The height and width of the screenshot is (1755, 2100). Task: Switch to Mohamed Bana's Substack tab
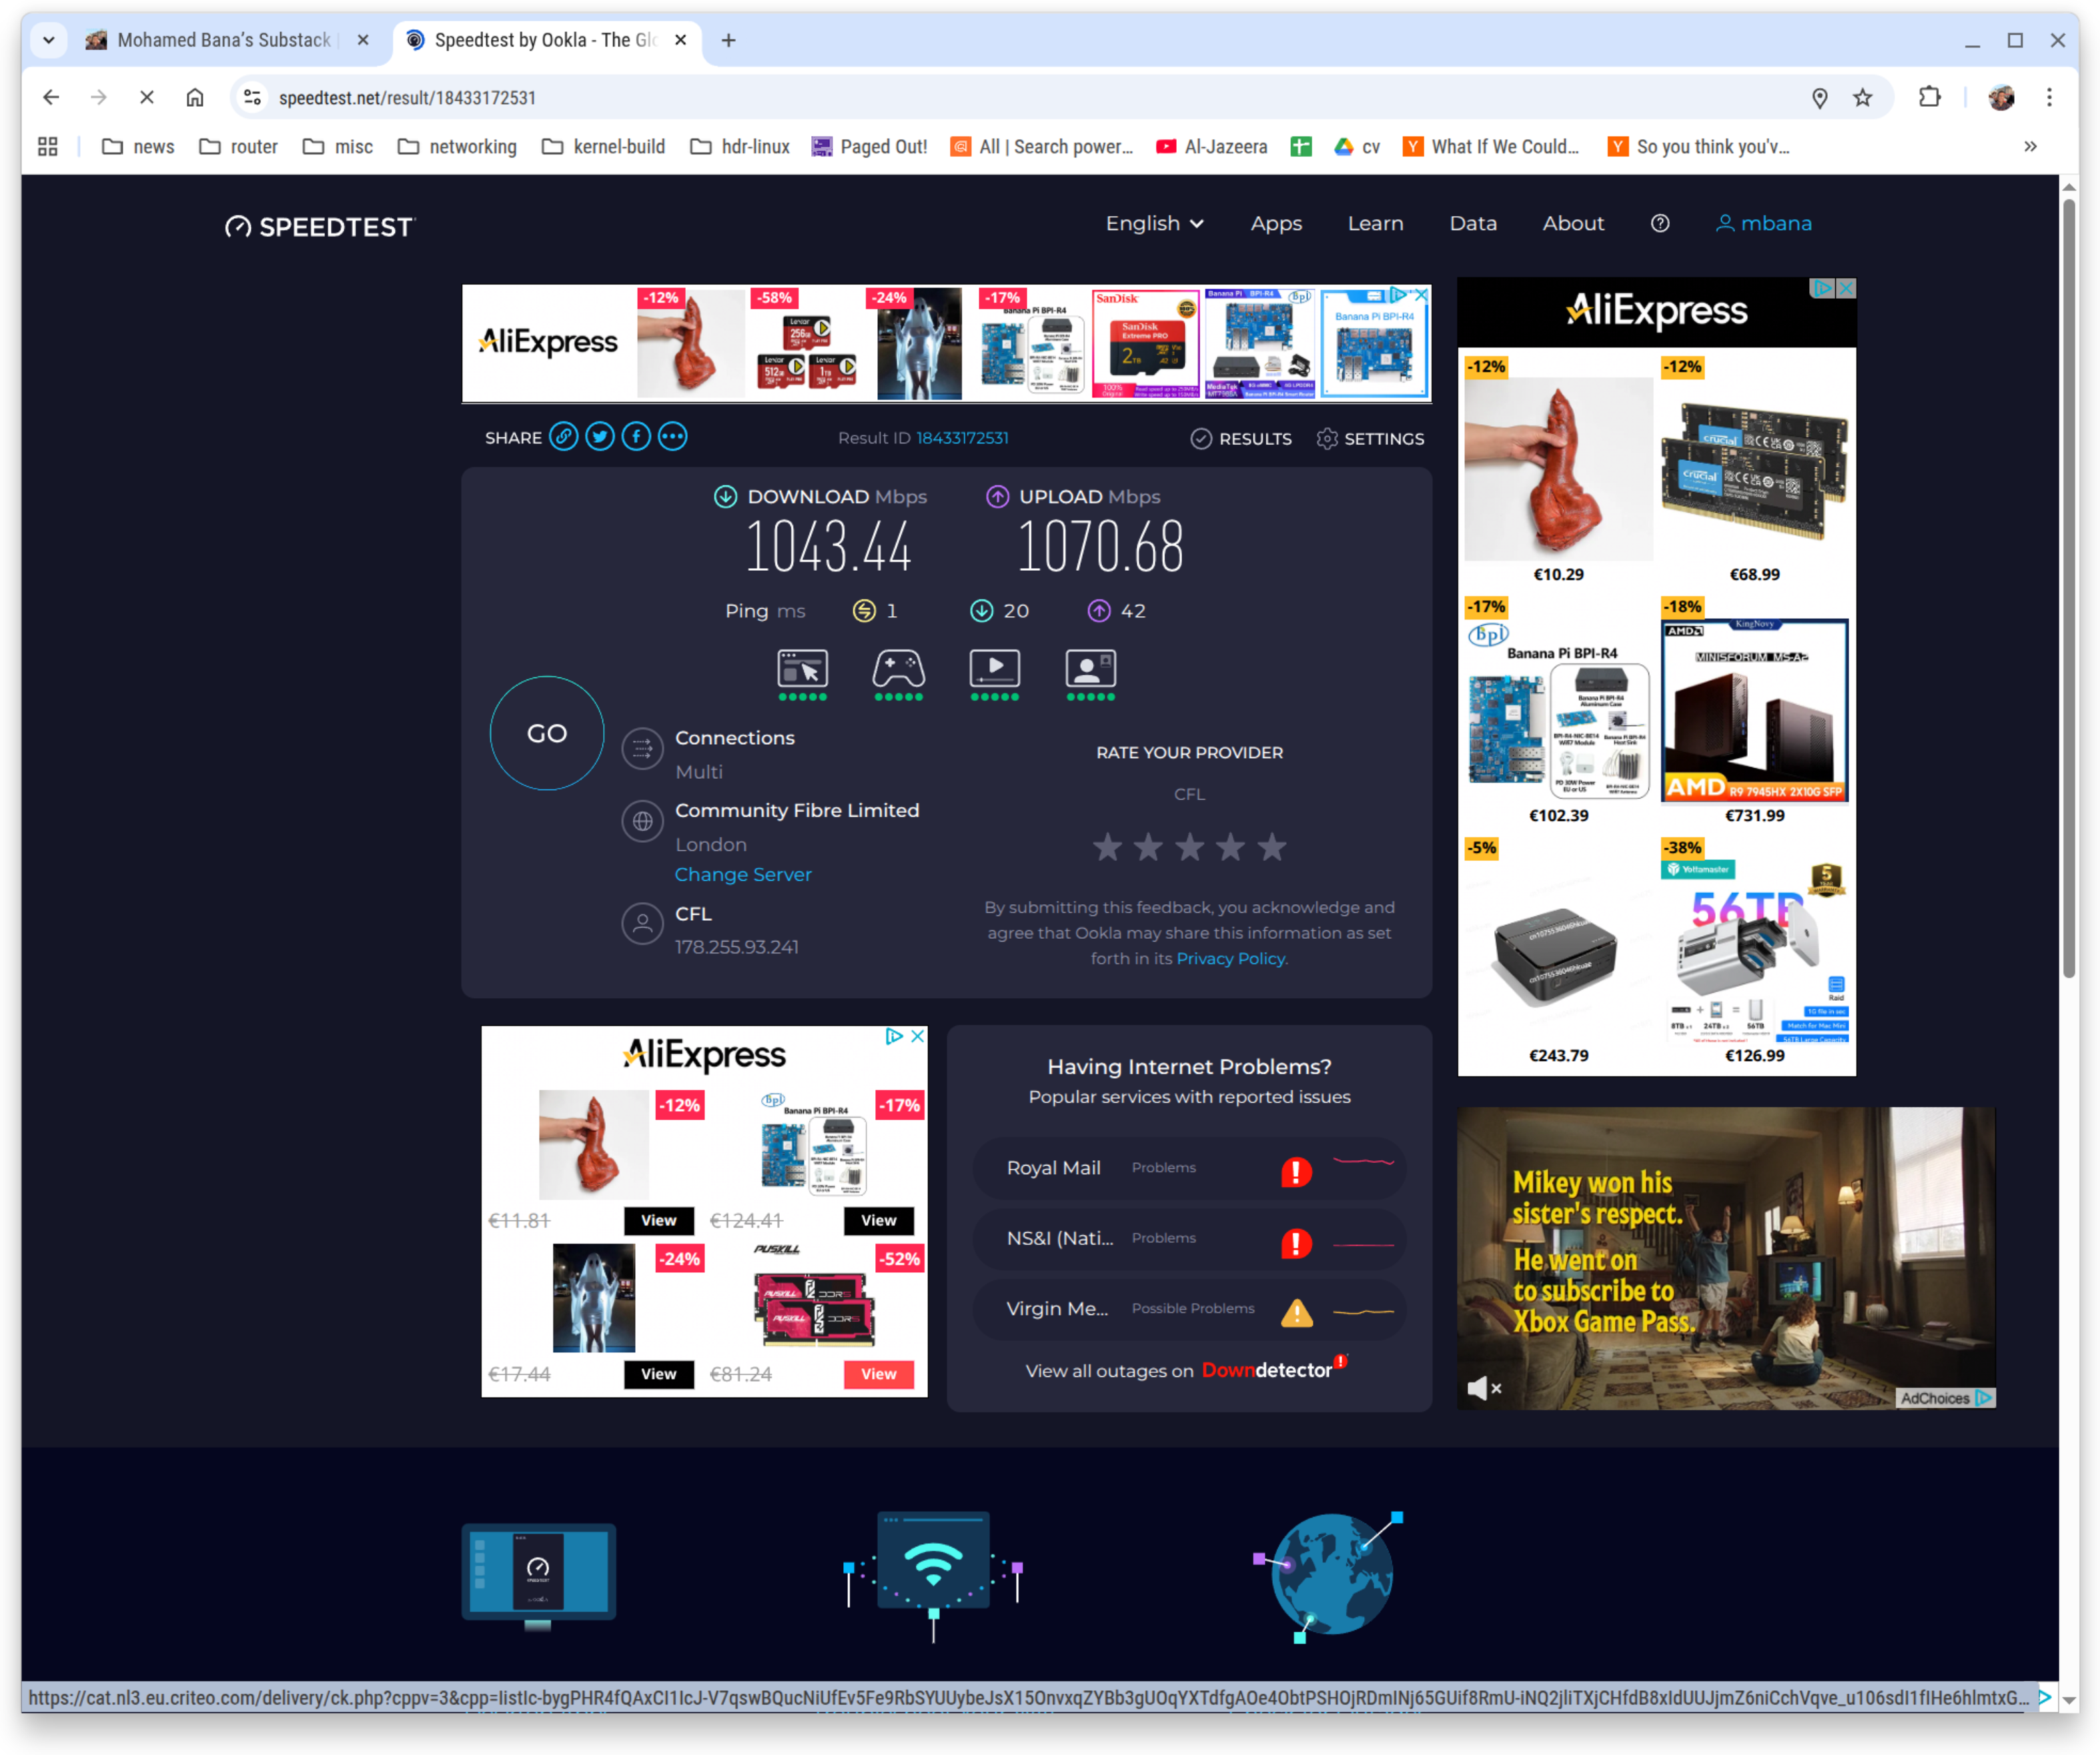[x=223, y=40]
